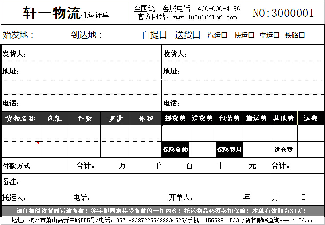Select the NO:3000001 order number cell
The width and height of the screenshot is (325, 225).
[283, 13]
